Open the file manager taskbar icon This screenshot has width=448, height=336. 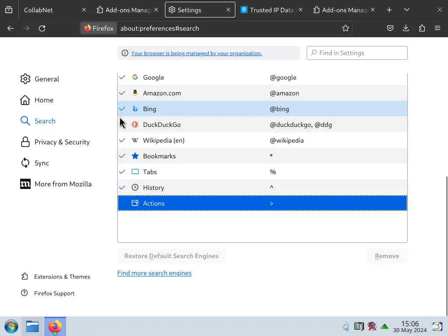click(x=32, y=326)
